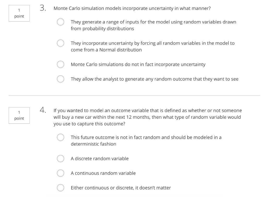Viewport: 267px width, 197px height.
Task: Select 'A continuous random variable' option
Action: pyautogui.click(x=60, y=173)
